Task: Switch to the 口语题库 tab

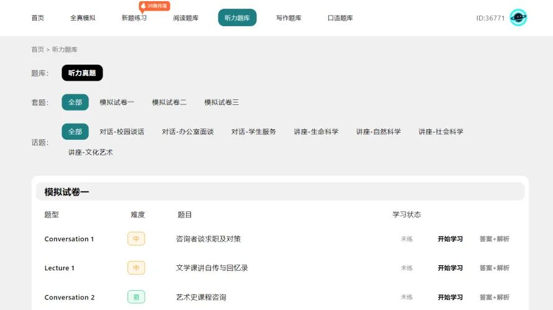Action: pos(340,18)
